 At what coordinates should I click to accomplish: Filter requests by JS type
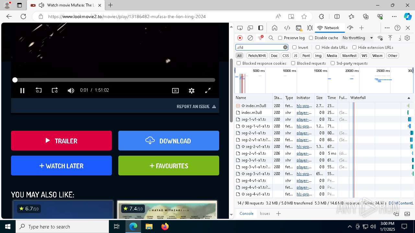295,56
